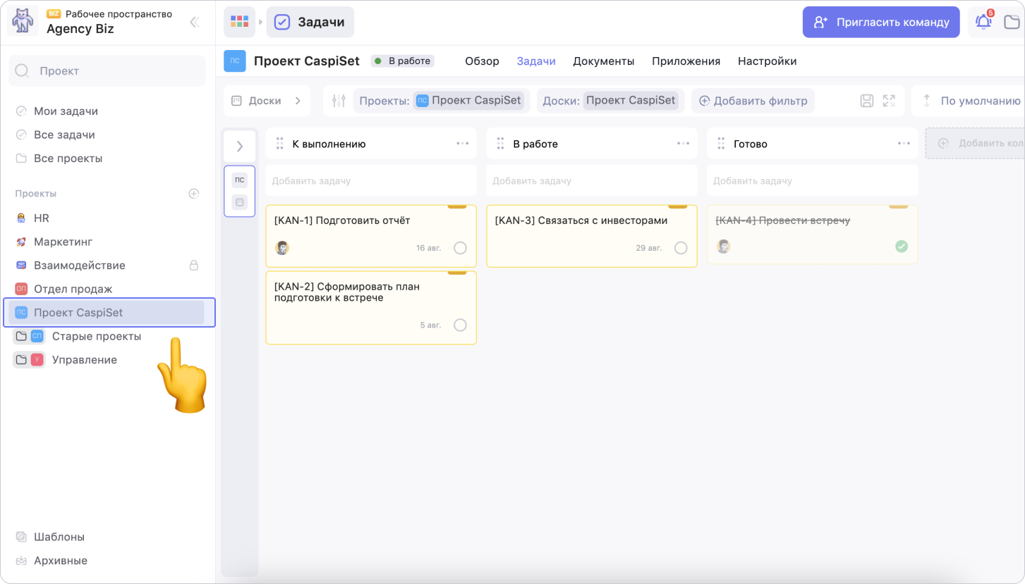The image size is (1025, 584).
Task: Click the yellow label on KAN-2 card
Action: (x=457, y=273)
